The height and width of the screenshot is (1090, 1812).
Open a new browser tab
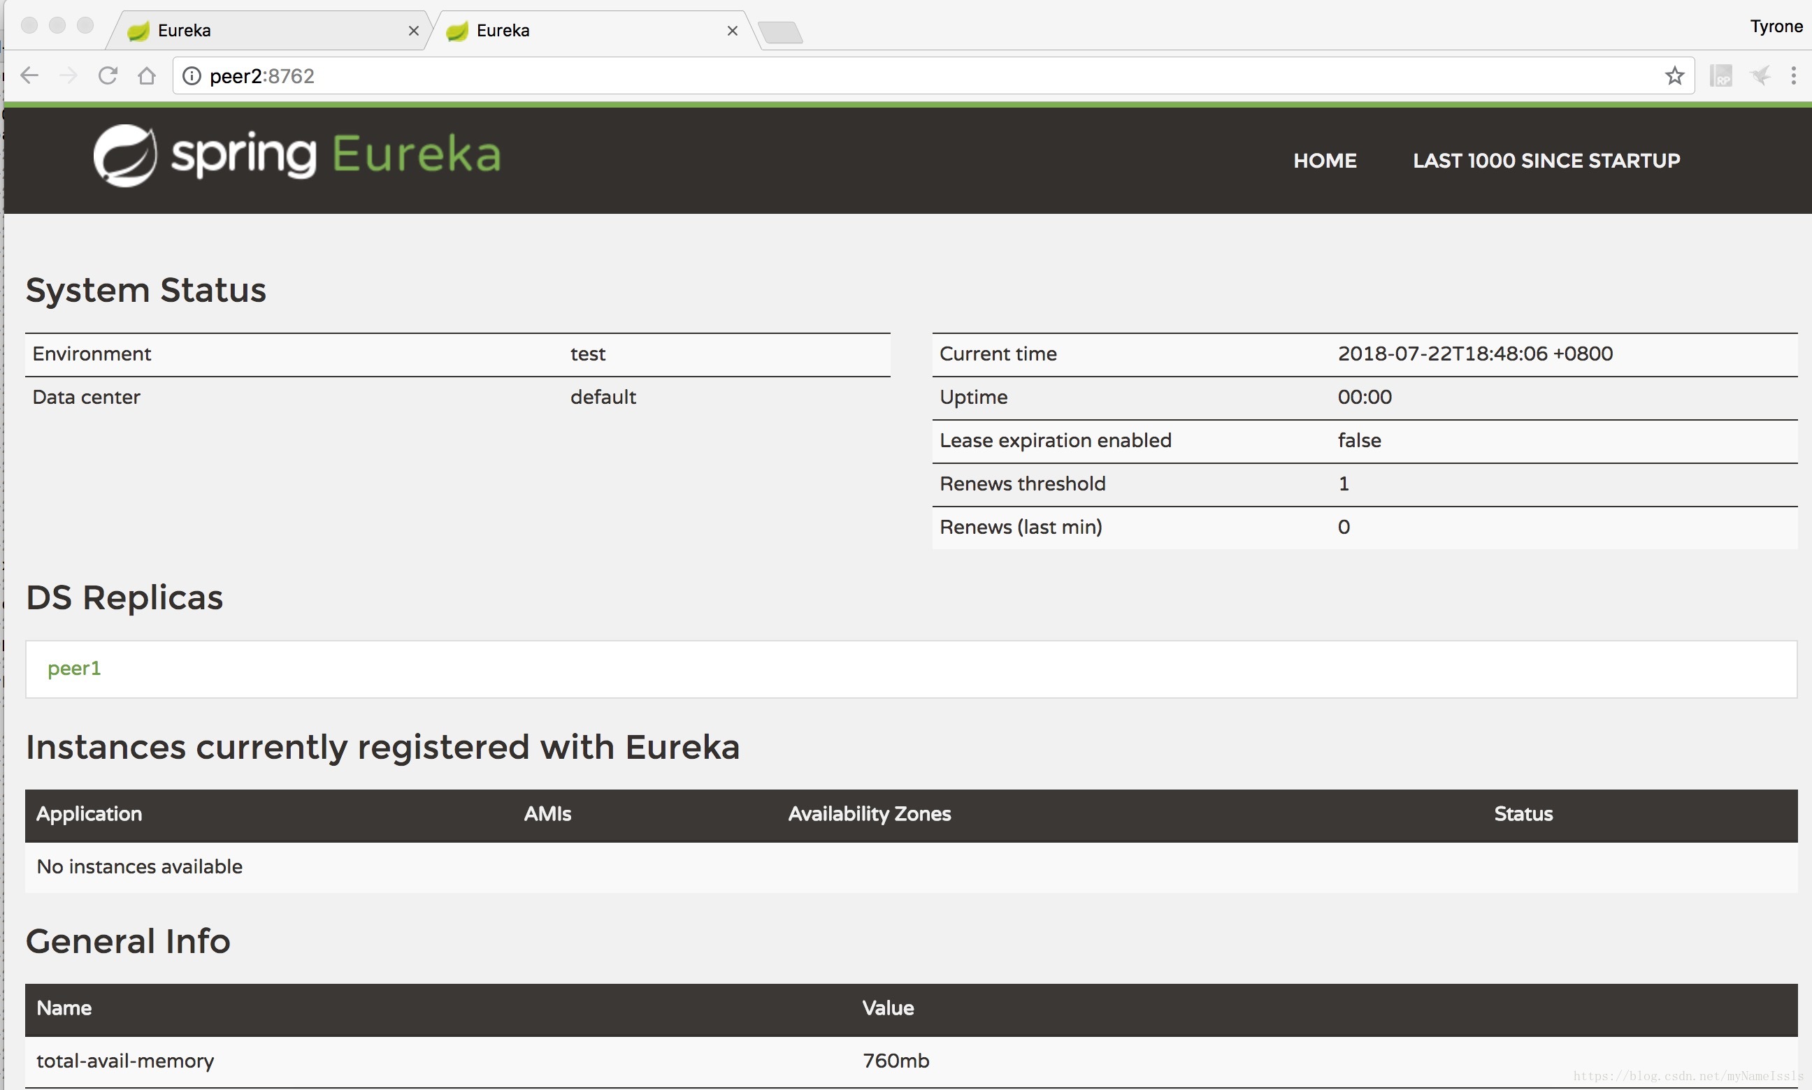click(780, 33)
